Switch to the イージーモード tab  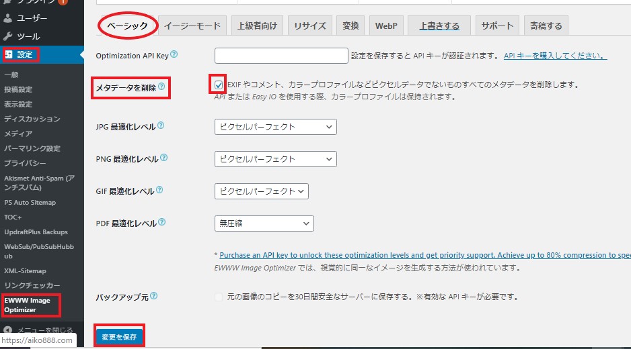coord(192,26)
